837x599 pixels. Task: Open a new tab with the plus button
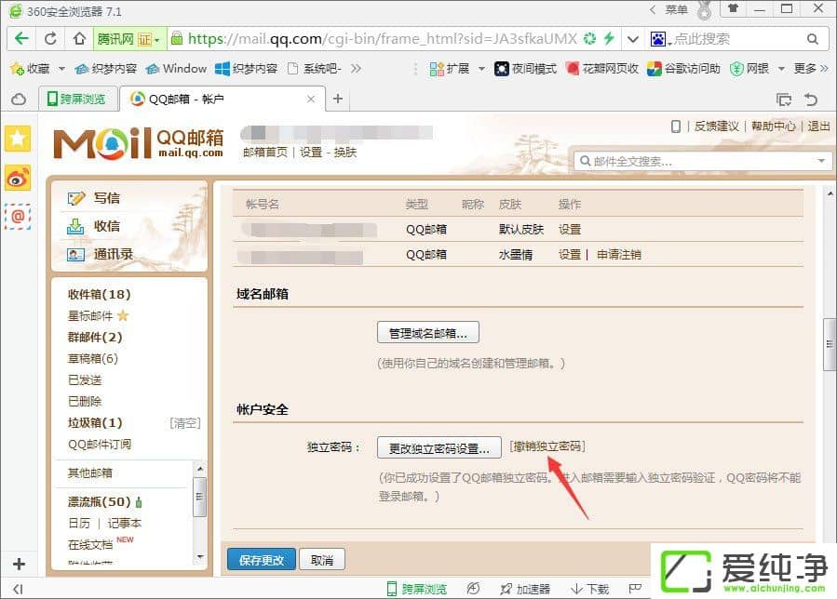click(338, 99)
